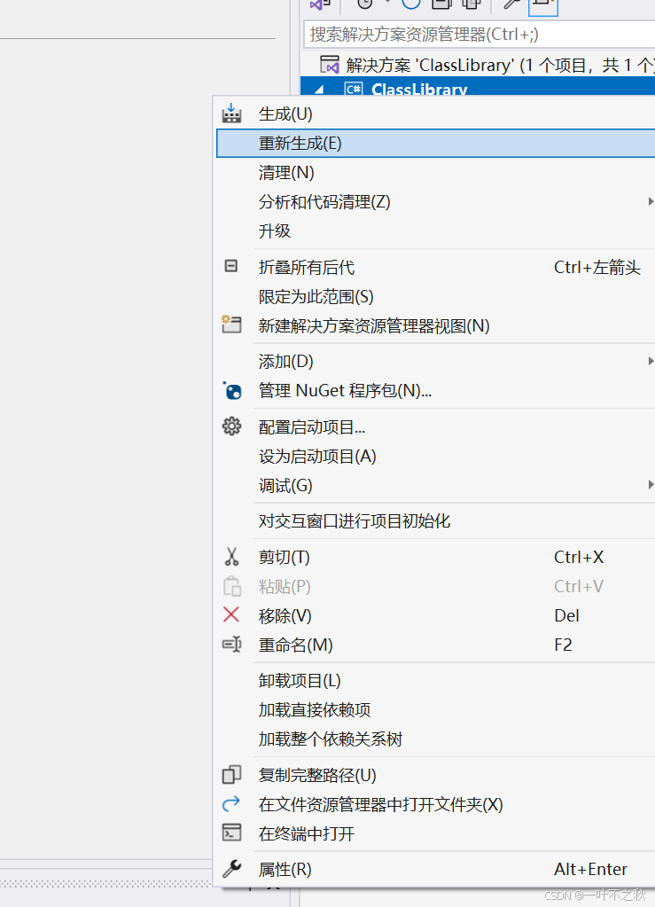Click the icon beside 复制完整路径(U)
655x907 pixels.
coord(231,774)
